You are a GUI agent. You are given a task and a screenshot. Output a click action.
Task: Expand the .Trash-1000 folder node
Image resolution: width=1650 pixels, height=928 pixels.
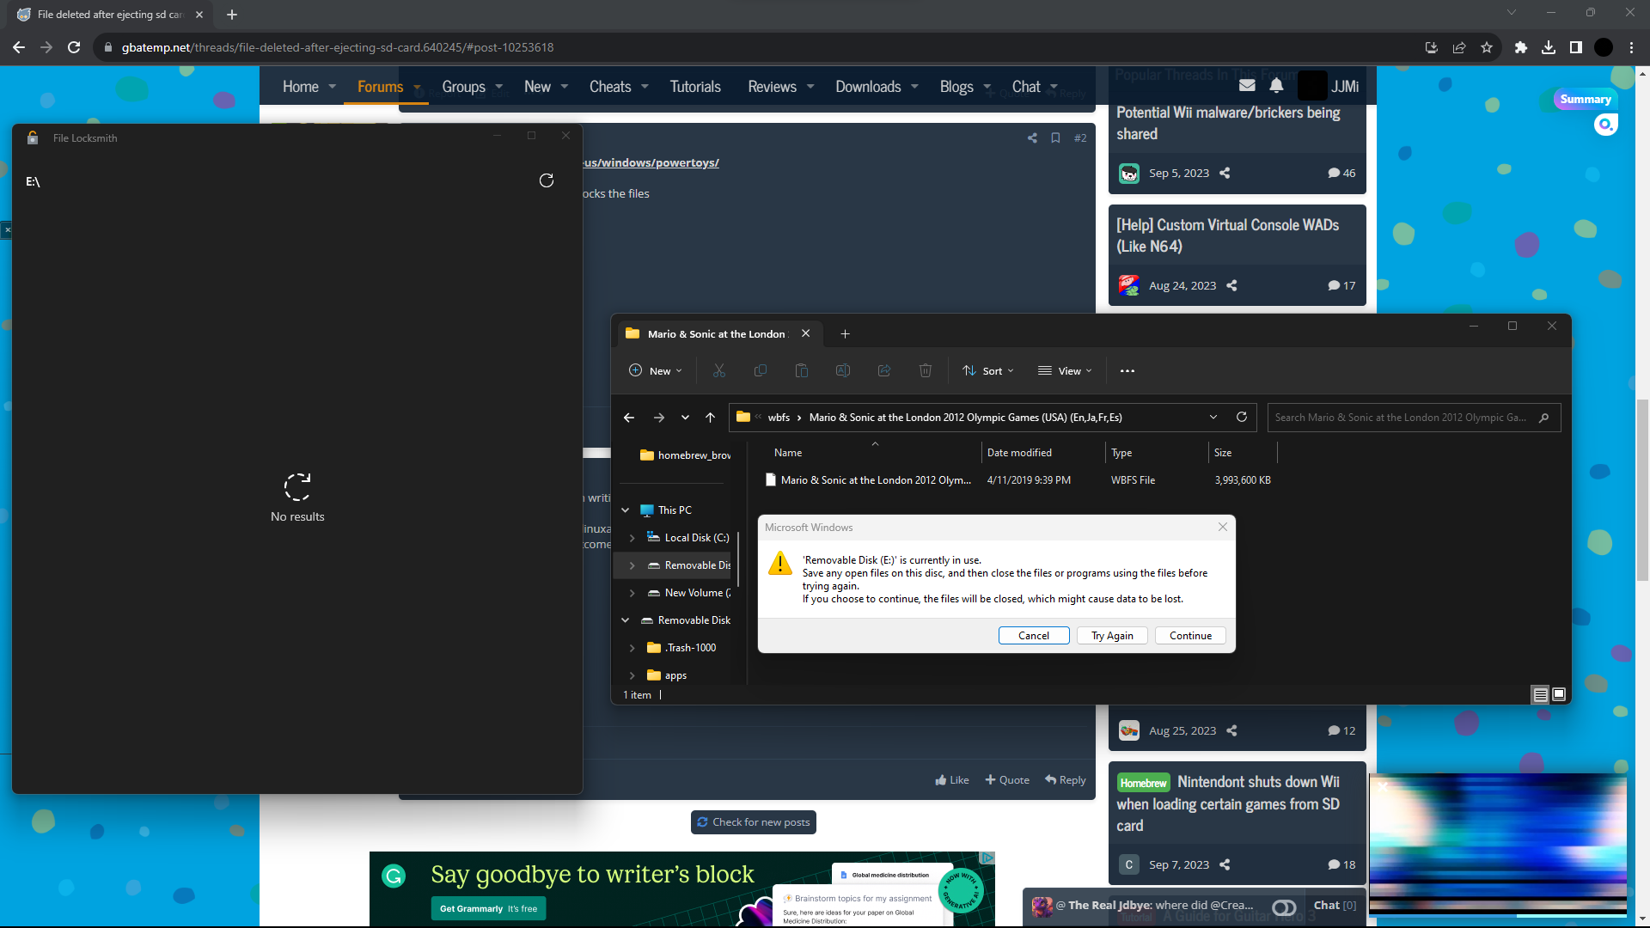632,648
